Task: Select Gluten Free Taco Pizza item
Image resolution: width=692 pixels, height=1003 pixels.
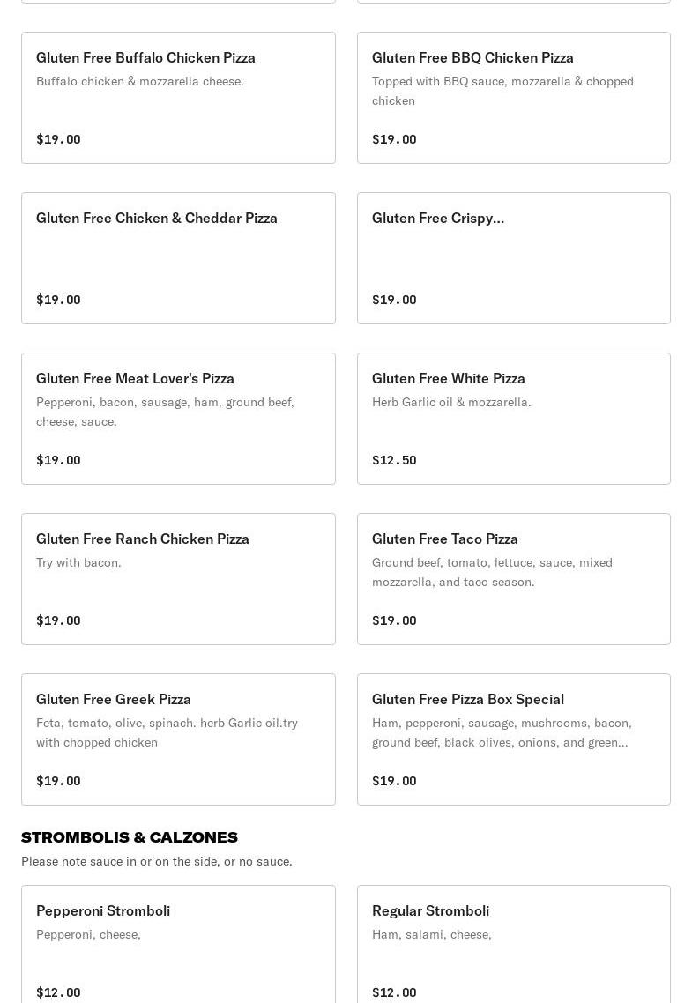Action: pyautogui.click(x=514, y=579)
